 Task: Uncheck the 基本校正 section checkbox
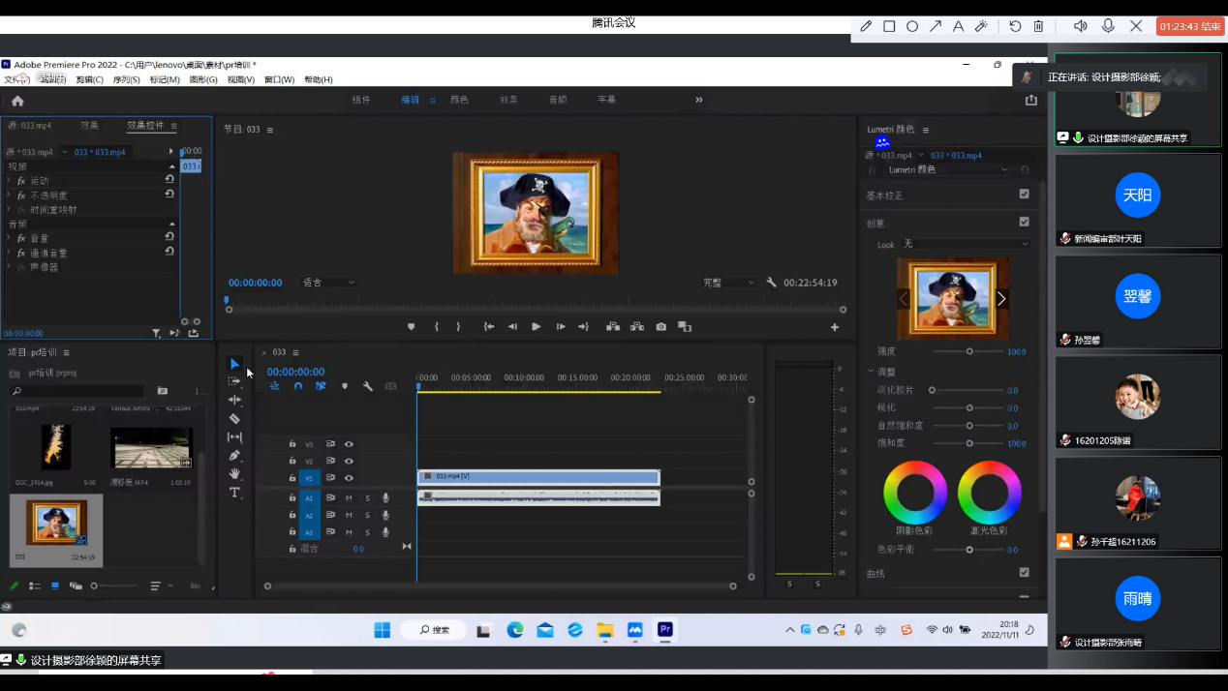coord(1024,195)
